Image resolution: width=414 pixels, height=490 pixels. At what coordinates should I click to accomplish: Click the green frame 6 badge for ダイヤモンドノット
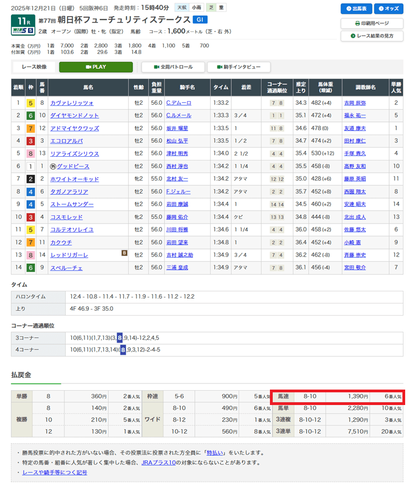31,115
